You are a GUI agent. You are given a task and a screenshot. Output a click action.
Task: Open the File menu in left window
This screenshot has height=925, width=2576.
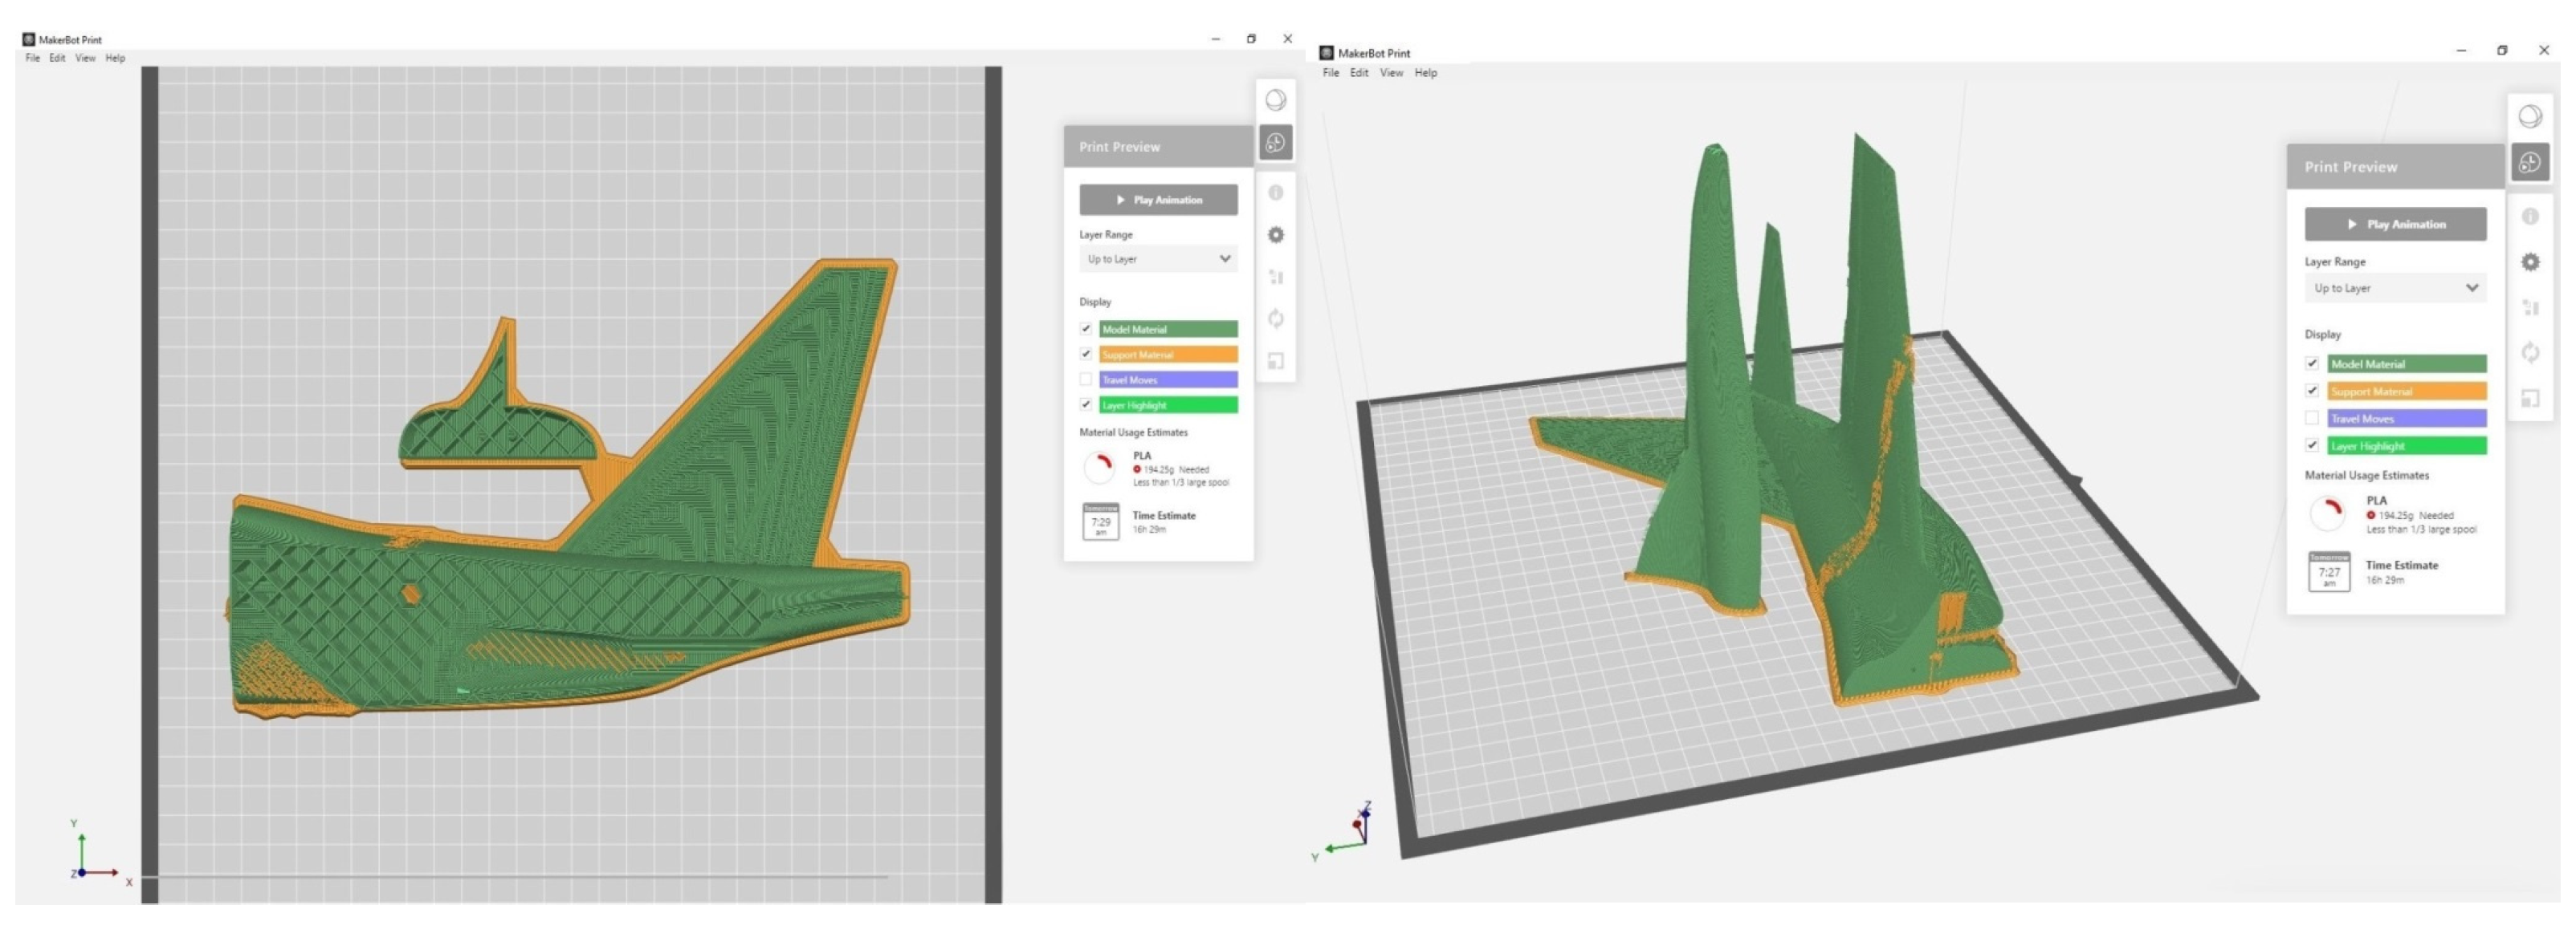(33, 58)
